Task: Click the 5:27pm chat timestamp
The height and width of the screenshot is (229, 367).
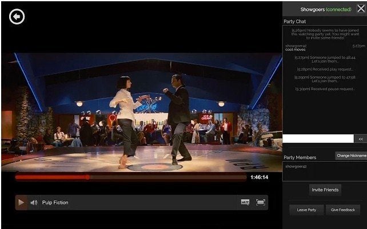Action: point(359,46)
